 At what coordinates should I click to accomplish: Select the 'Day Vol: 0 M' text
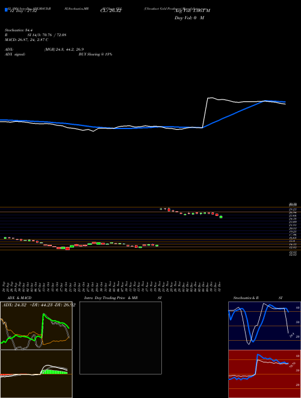[189, 18]
